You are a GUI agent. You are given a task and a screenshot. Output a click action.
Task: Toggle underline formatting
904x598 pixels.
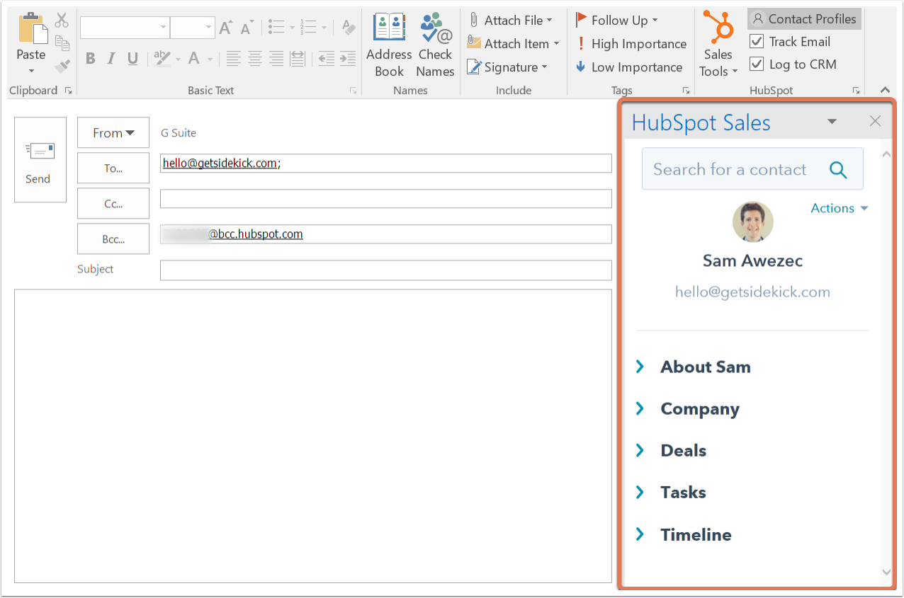[132, 59]
